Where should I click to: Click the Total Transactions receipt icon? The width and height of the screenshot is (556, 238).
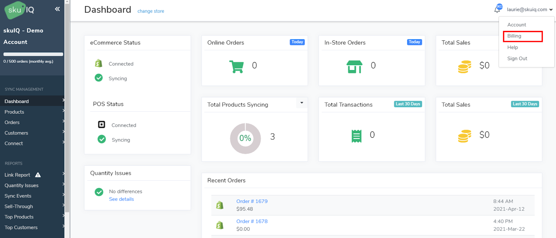357,136
